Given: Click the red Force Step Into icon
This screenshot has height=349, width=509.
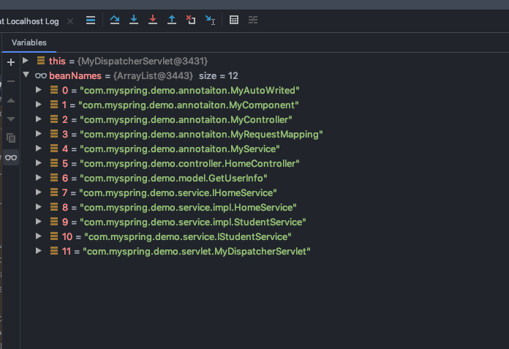Looking at the screenshot, I should [153, 20].
